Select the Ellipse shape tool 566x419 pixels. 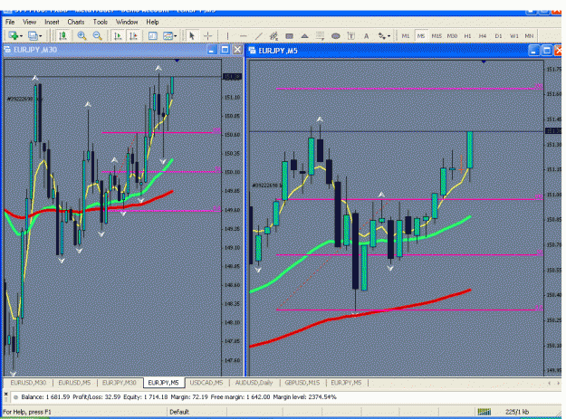[336, 35]
